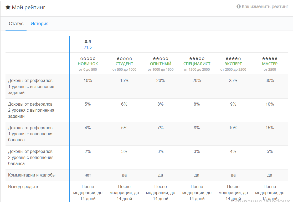Click the Комментарии и жалобы row label
The image size is (293, 202).
click(x=32, y=175)
